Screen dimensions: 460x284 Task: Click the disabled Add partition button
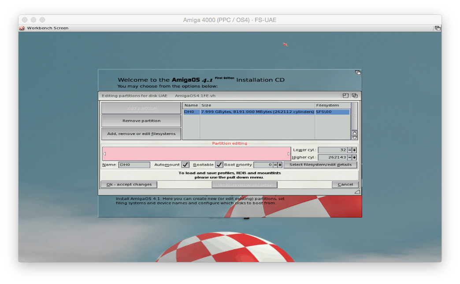click(141, 108)
